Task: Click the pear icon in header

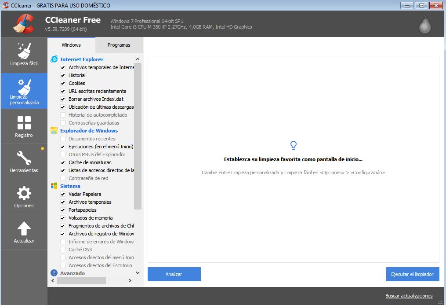Action: (425, 25)
